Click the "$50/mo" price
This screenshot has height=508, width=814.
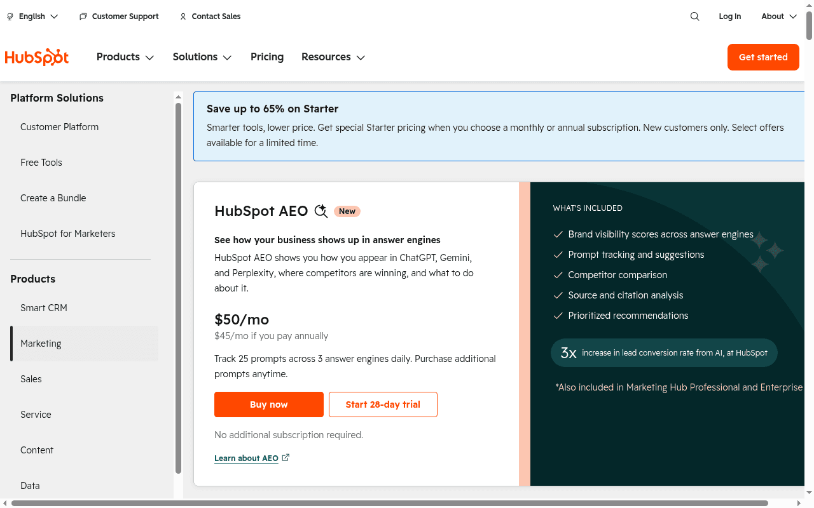click(x=242, y=319)
